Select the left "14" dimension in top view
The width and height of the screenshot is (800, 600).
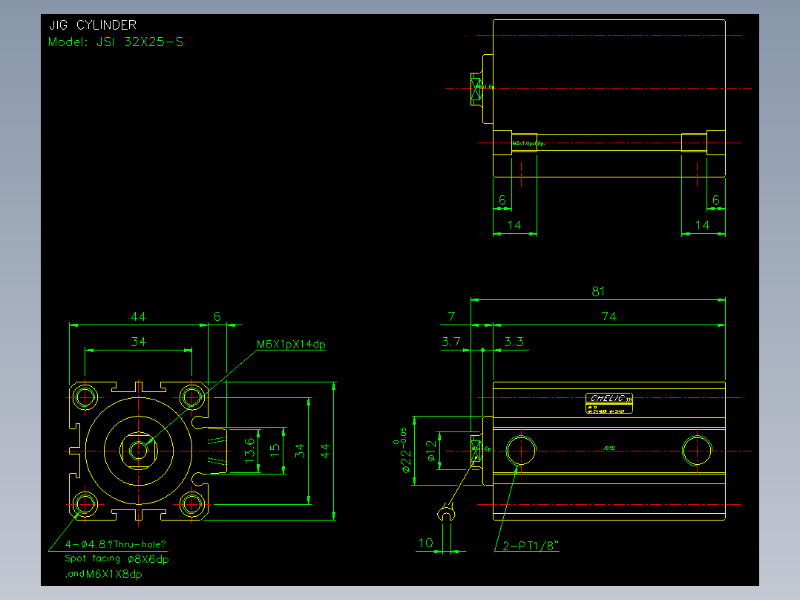(x=514, y=225)
